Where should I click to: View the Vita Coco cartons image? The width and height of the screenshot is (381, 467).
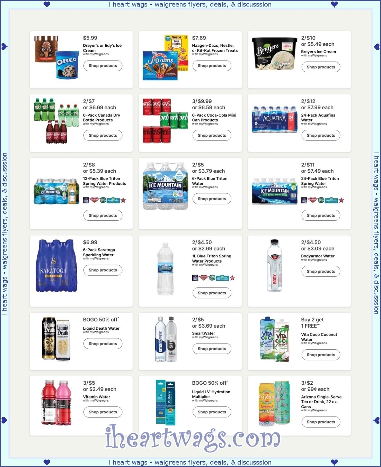[274, 339]
